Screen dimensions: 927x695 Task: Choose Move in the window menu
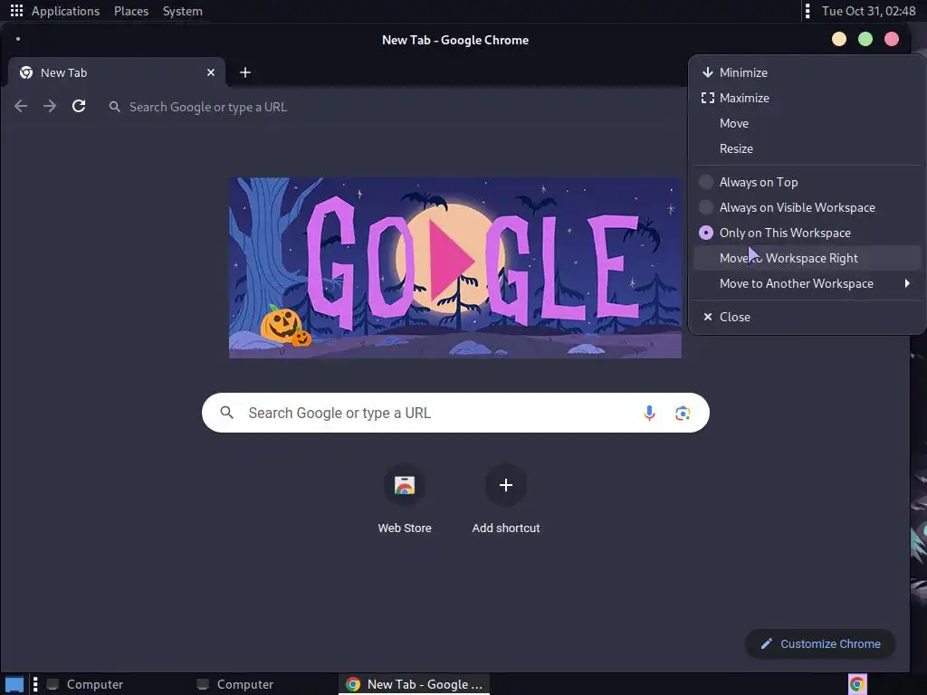click(x=807, y=123)
